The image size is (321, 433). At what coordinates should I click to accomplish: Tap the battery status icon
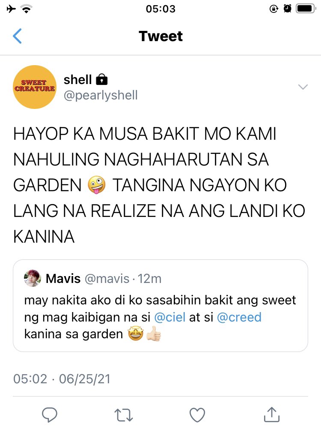[x=306, y=9]
